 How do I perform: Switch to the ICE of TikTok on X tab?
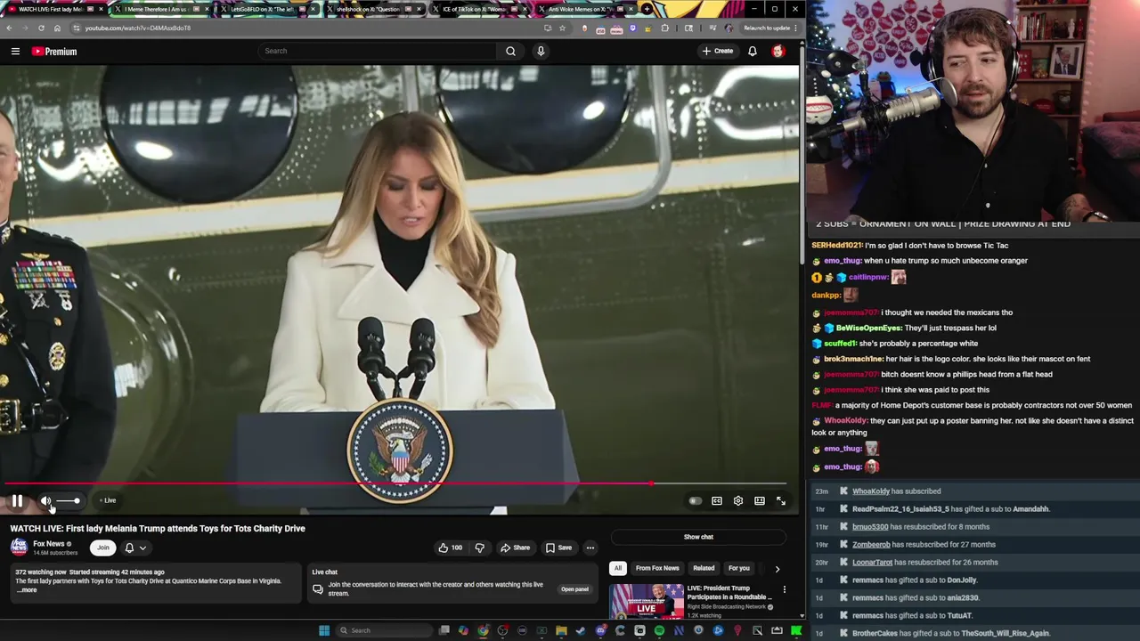(x=479, y=9)
